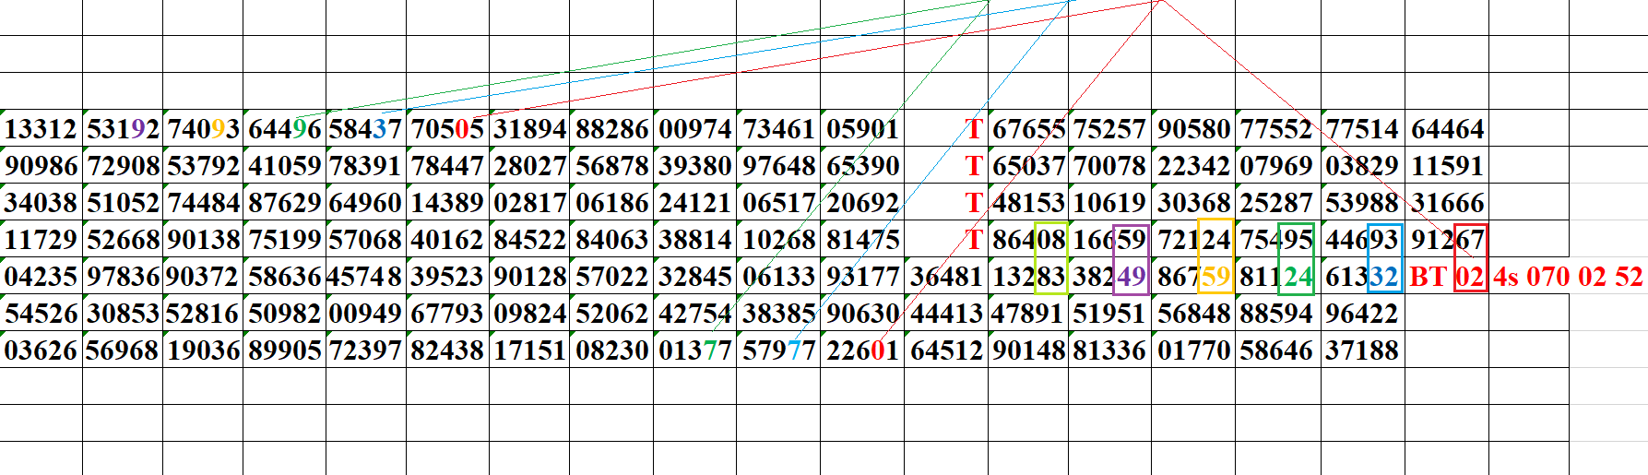Select the cell containing 36481
1648x475 pixels.
pos(945,277)
